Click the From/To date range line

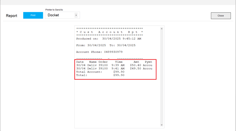coord(106,45)
